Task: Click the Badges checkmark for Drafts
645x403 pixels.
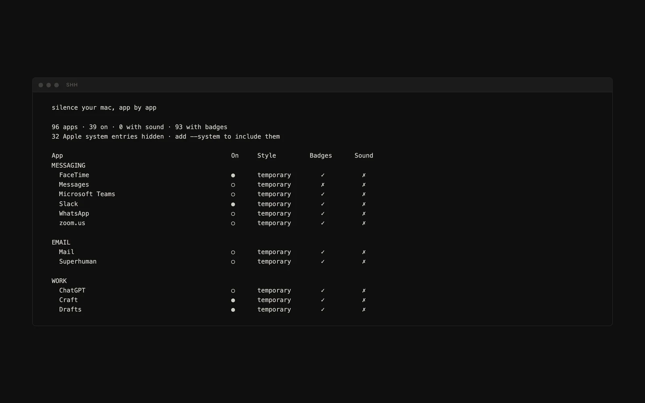Action: [322, 310]
